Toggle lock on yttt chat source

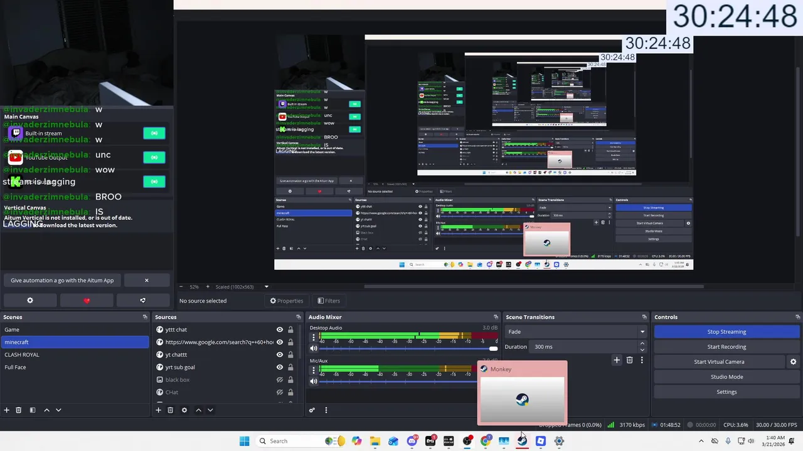coord(290,329)
